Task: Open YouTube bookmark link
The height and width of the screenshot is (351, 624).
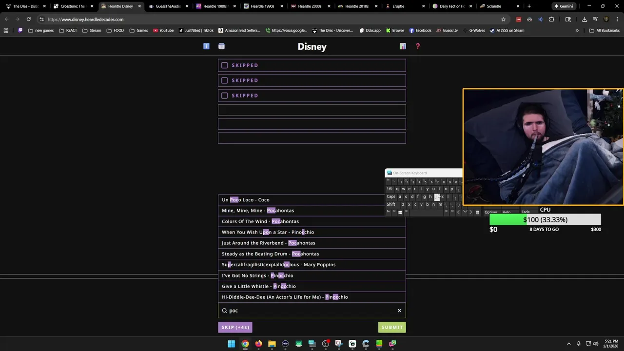Action: [163, 30]
